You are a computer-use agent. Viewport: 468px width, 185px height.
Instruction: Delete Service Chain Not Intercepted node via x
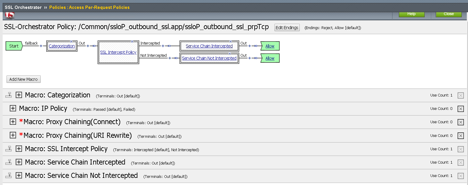click(230, 54)
